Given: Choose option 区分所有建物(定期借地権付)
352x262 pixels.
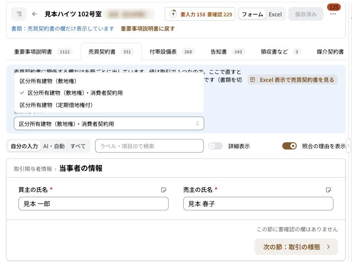Looking at the screenshot, I should [x=109, y=105].
